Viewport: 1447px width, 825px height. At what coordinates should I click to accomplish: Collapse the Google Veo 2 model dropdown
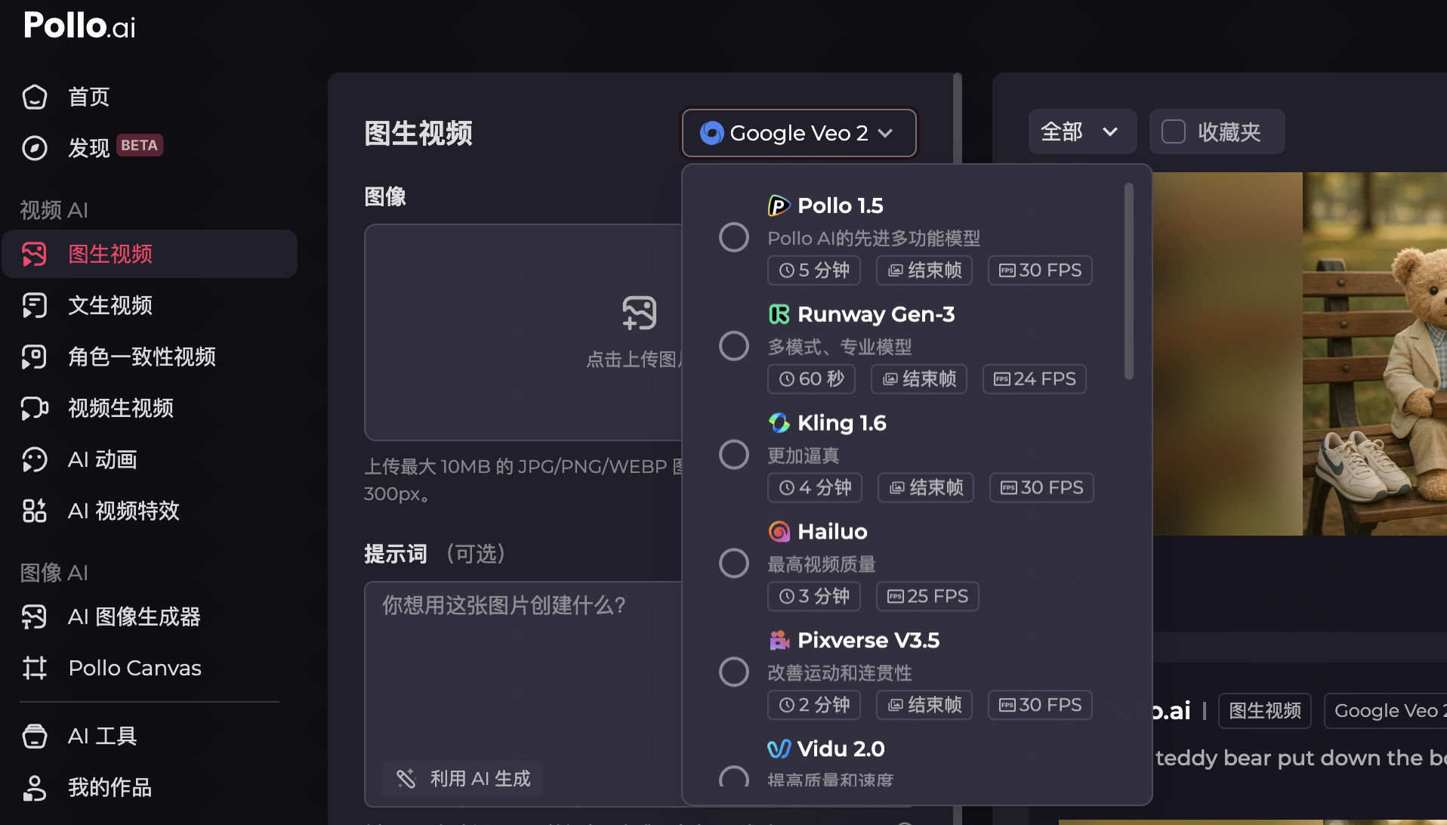[799, 133]
